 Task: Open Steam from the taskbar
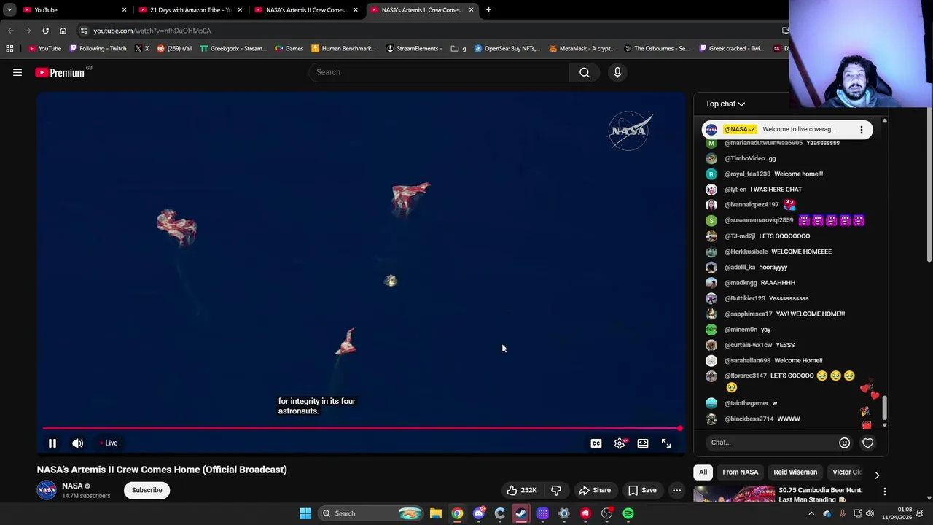[521, 513]
